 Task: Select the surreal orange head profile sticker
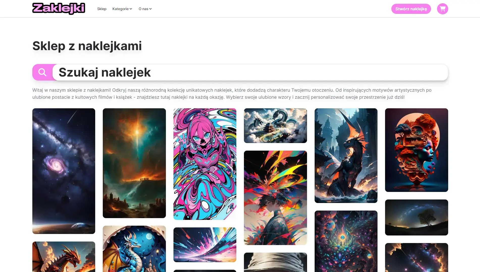point(417,150)
